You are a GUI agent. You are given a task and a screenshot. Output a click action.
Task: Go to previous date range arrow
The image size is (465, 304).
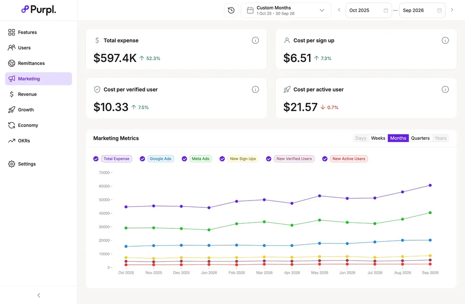pos(339,10)
